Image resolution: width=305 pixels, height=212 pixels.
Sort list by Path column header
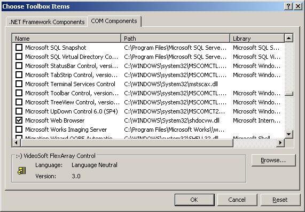(x=175, y=39)
